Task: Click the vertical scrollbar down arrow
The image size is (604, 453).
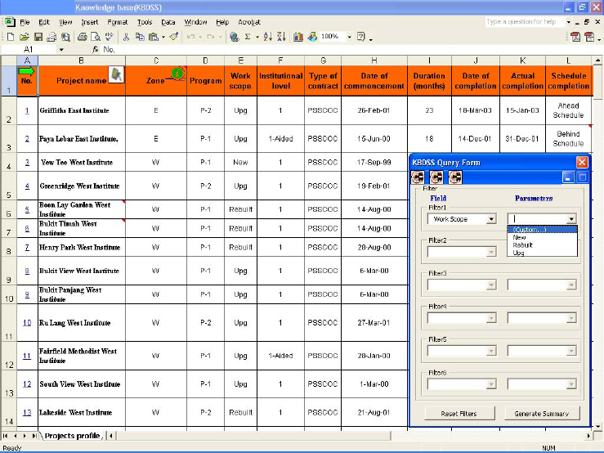Action: pos(597,426)
